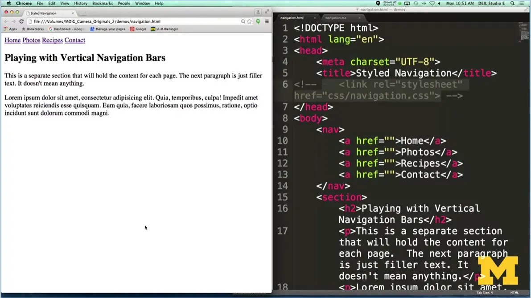
Task: Click the Evernote Web Clipper extension icon
Action: pyautogui.click(x=258, y=21)
